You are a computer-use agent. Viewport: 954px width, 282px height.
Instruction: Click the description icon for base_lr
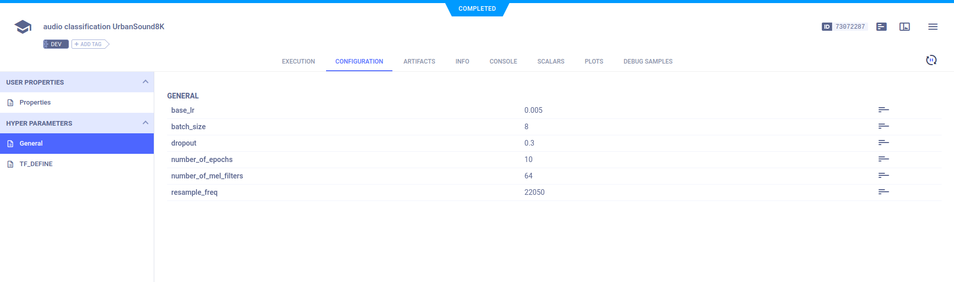883,110
